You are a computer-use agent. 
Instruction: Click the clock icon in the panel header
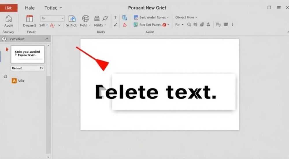point(4,39)
